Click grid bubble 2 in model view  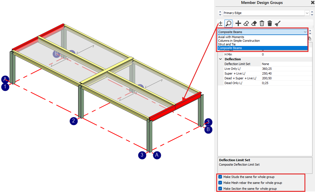tap(74, 121)
